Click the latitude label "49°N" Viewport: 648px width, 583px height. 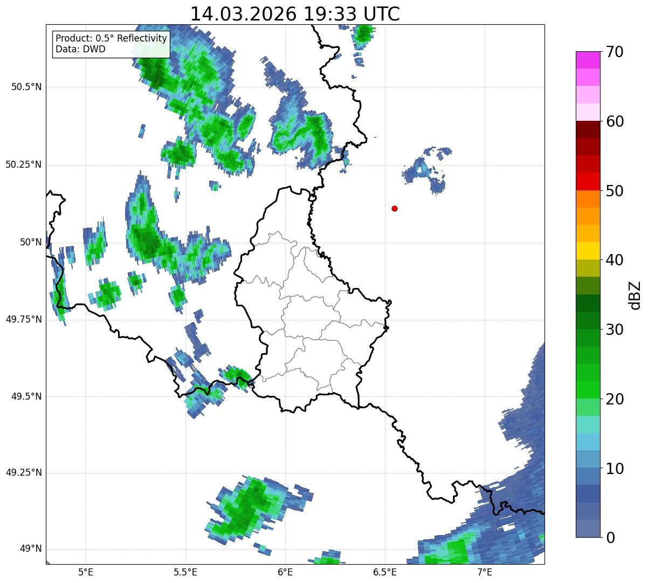tap(31, 548)
